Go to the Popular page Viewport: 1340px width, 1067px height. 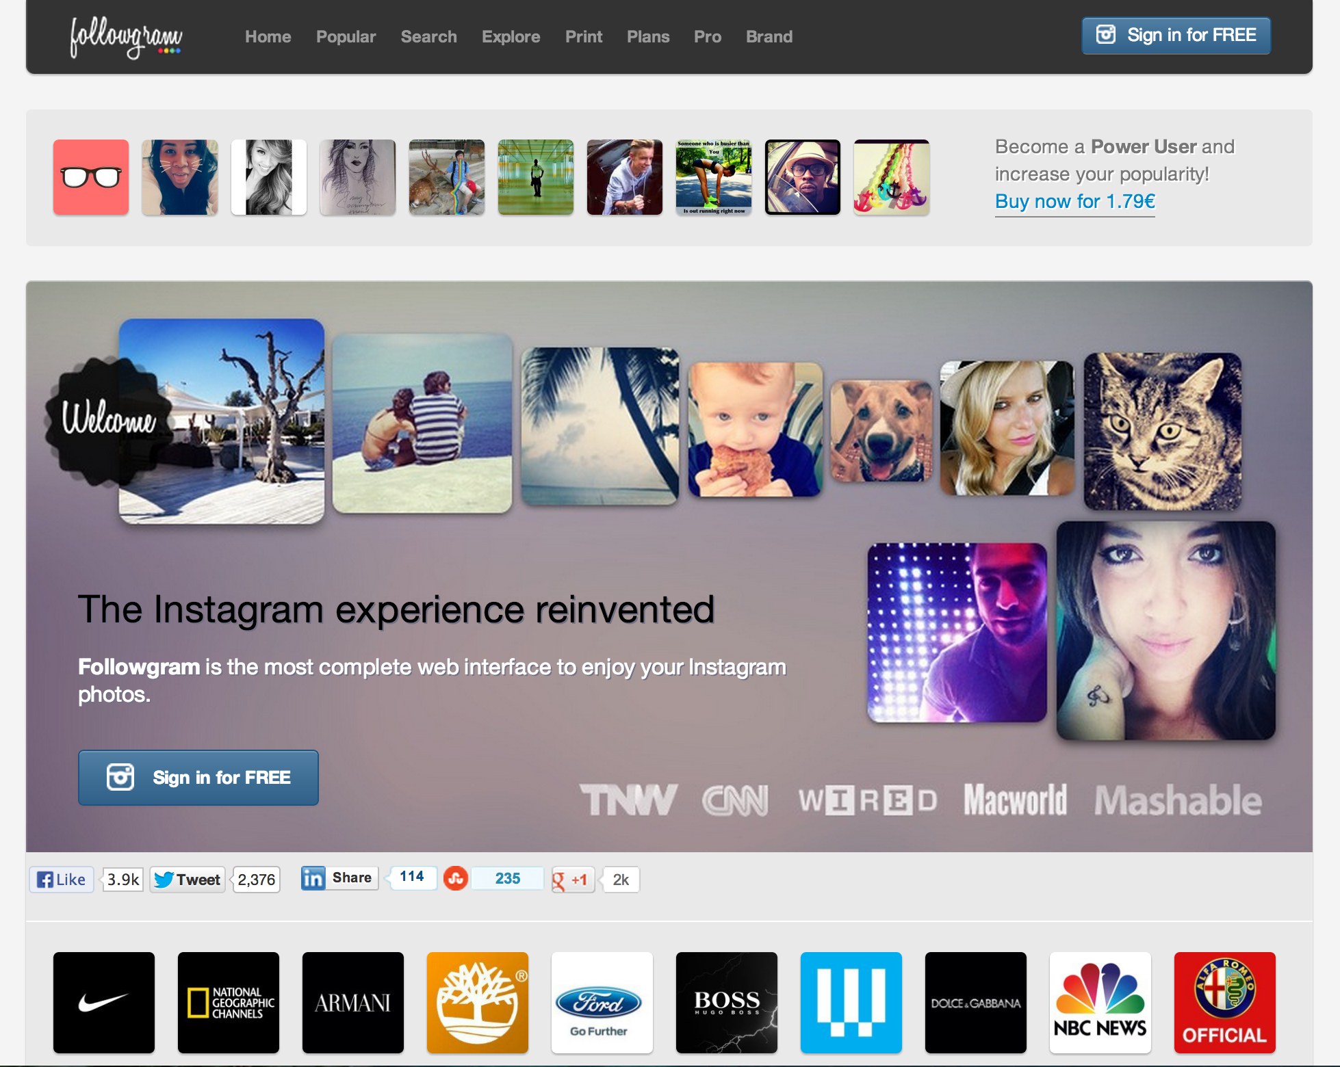pyautogui.click(x=346, y=37)
